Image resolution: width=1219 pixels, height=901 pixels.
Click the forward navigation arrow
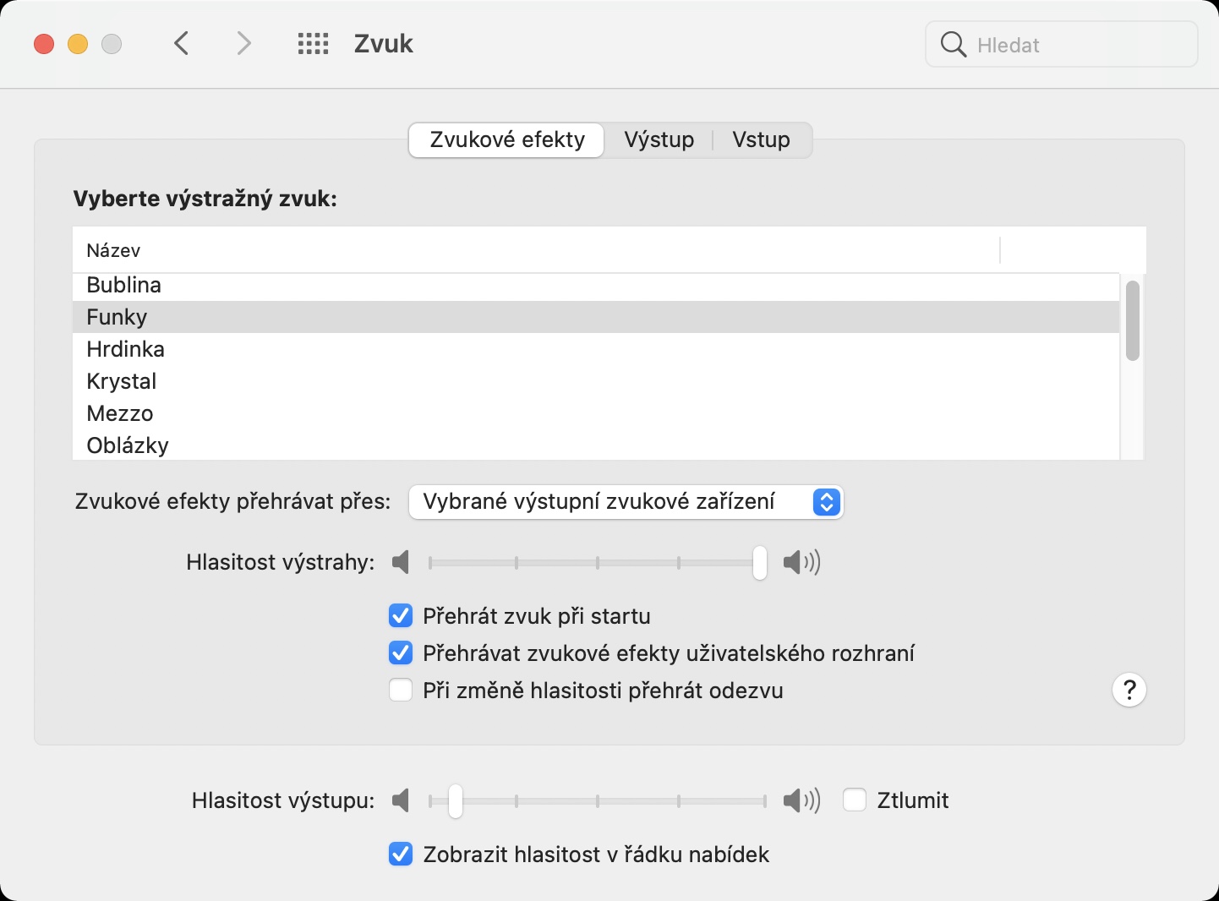click(x=243, y=44)
